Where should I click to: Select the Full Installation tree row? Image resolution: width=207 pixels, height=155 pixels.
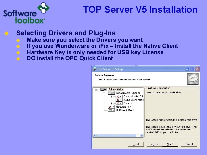[x=116, y=90]
